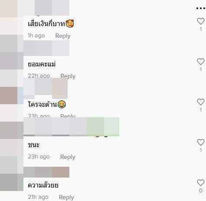Select the ยอมคะแม่ comment text
Viewport: 206px width, 201px height.
[x=42, y=64]
